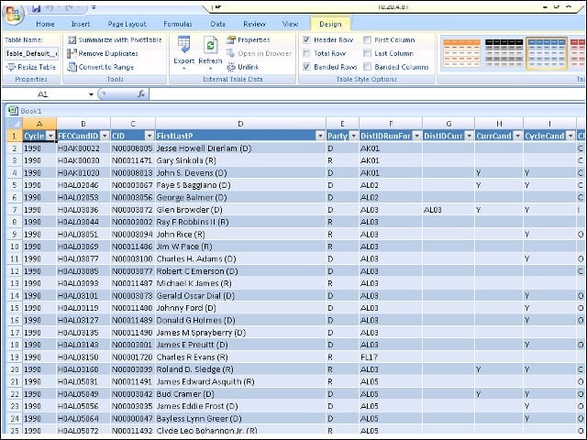Open CycleCand column filter dropdown
The height and width of the screenshot is (440, 587).
[570, 136]
